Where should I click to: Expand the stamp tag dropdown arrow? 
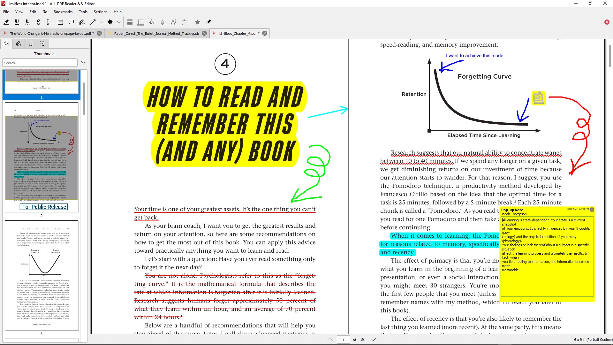click(x=119, y=22)
